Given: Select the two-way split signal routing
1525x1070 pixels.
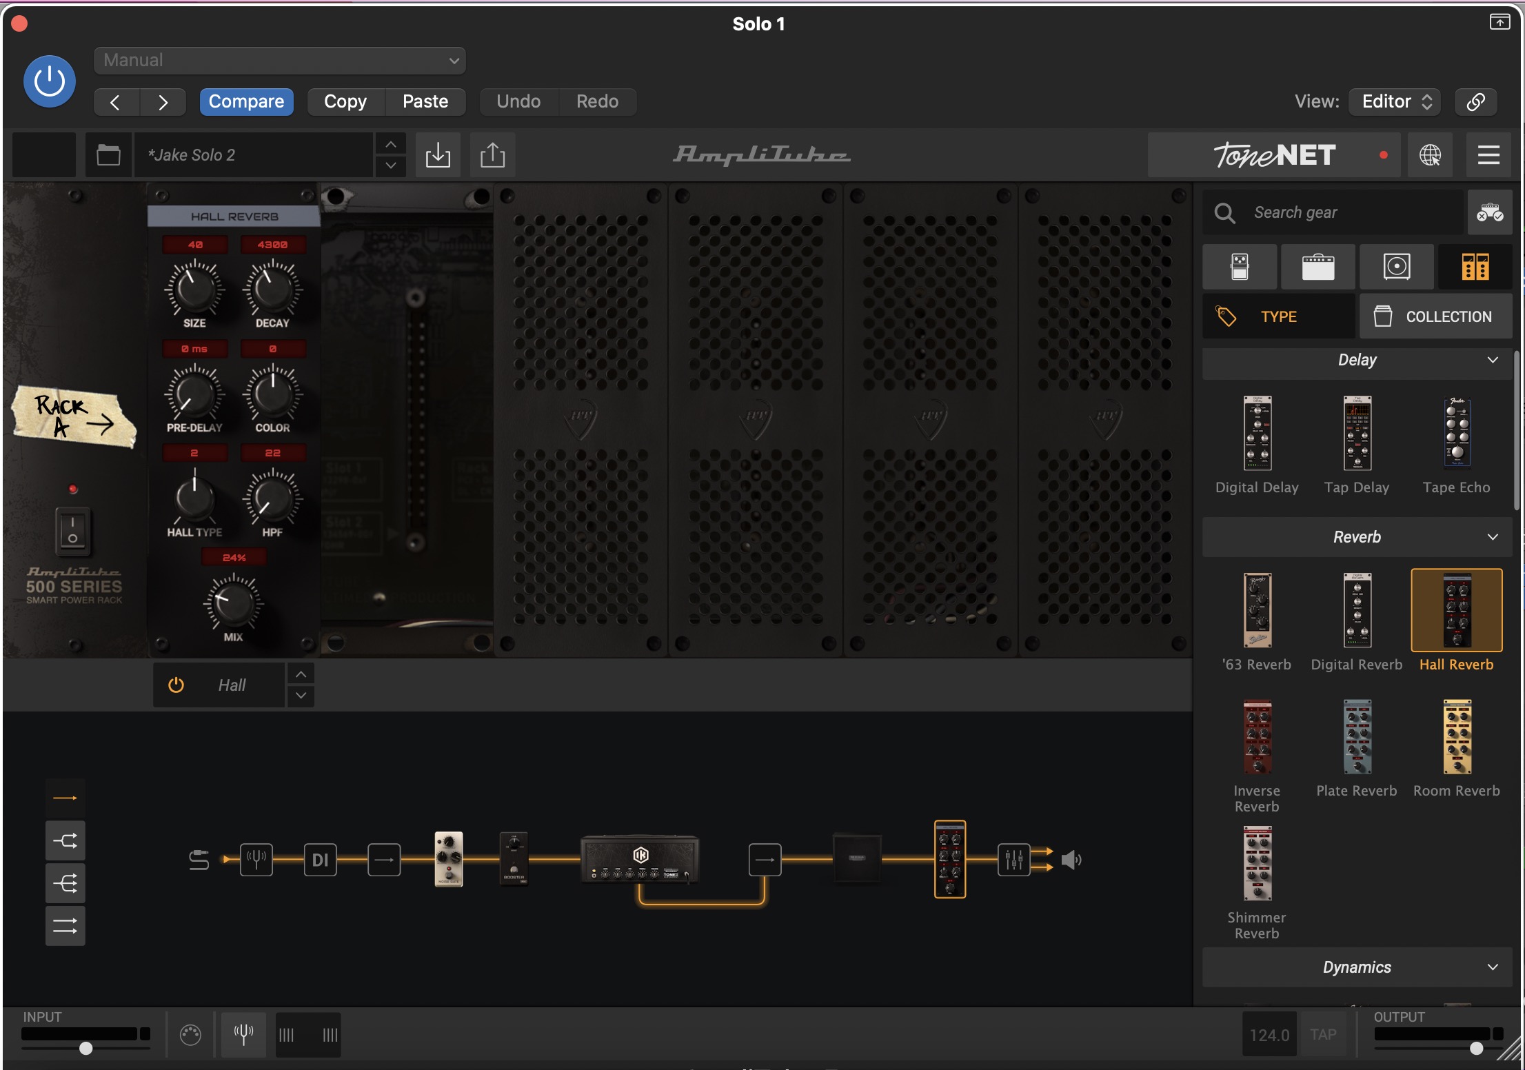Looking at the screenshot, I should pyautogui.click(x=65, y=840).
